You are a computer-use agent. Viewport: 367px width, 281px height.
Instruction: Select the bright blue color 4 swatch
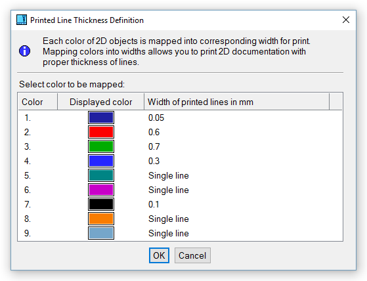point(101,161)
